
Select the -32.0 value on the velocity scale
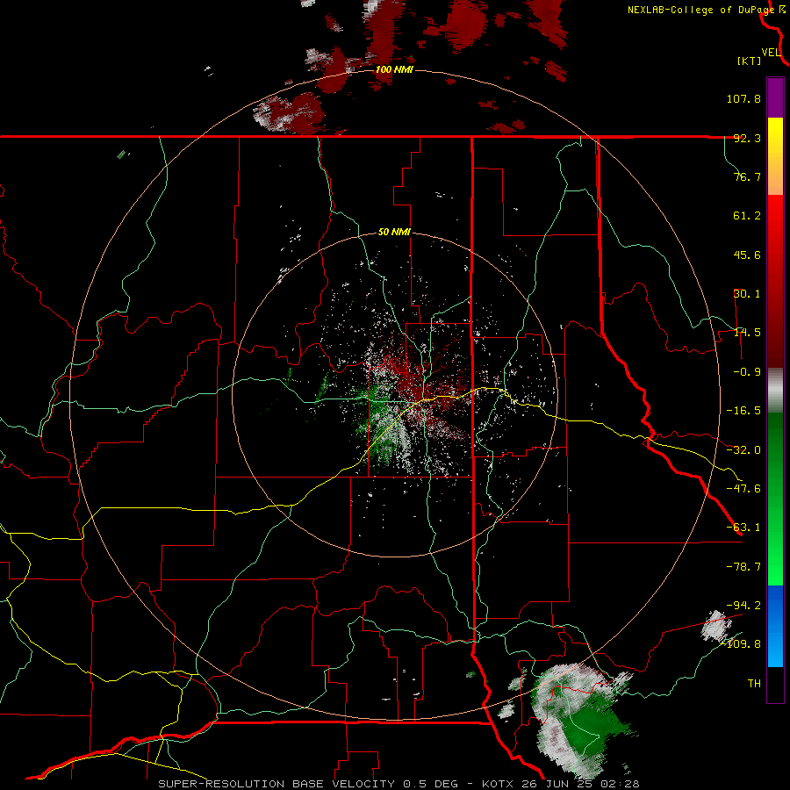click(743, 450)
